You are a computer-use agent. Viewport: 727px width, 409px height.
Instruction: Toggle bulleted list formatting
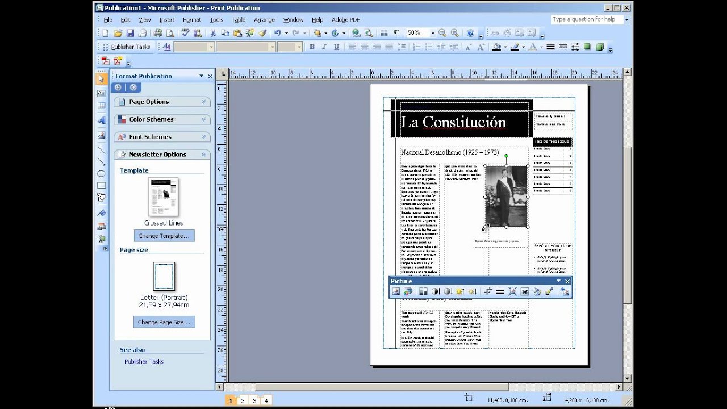429,47
